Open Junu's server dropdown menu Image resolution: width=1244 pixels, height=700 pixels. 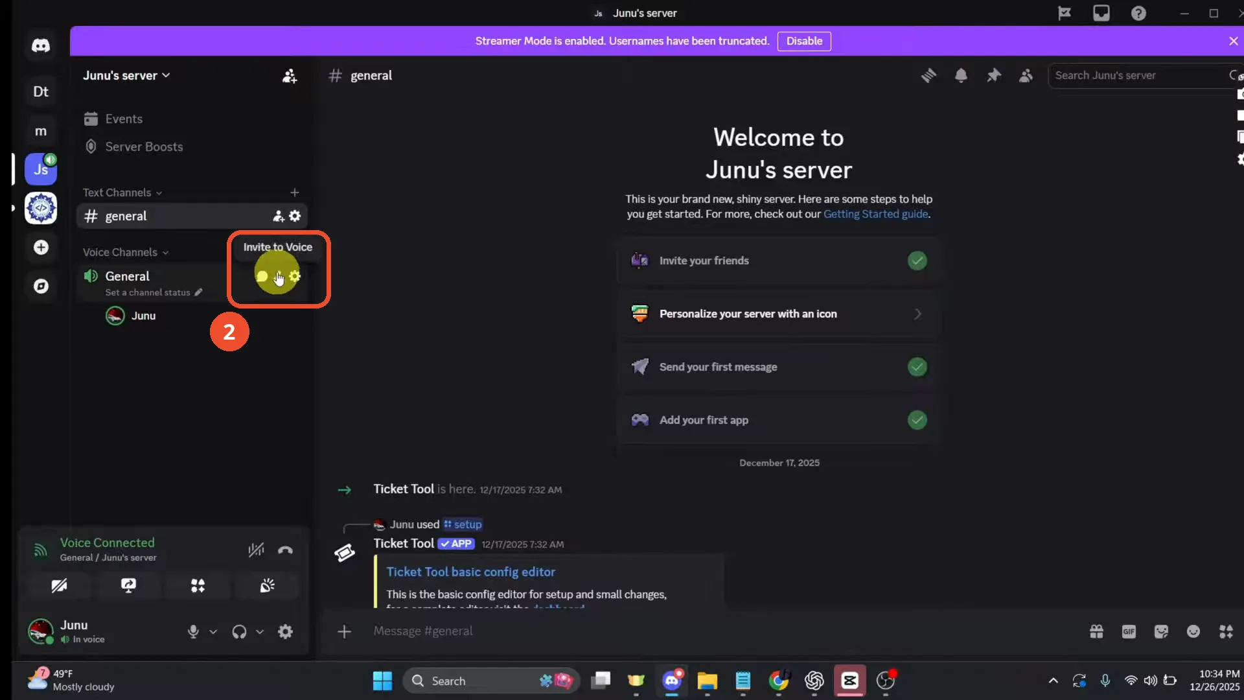point(126,76)
